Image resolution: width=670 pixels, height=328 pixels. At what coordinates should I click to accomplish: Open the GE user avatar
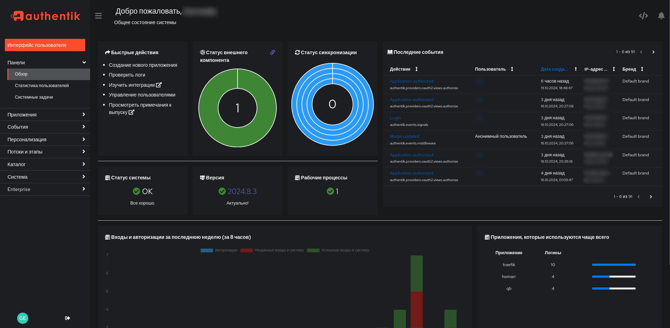[x=23, y=318]
